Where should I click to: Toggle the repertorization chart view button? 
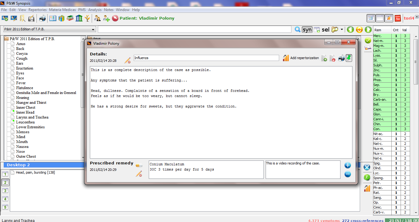[x=389, y=18]
